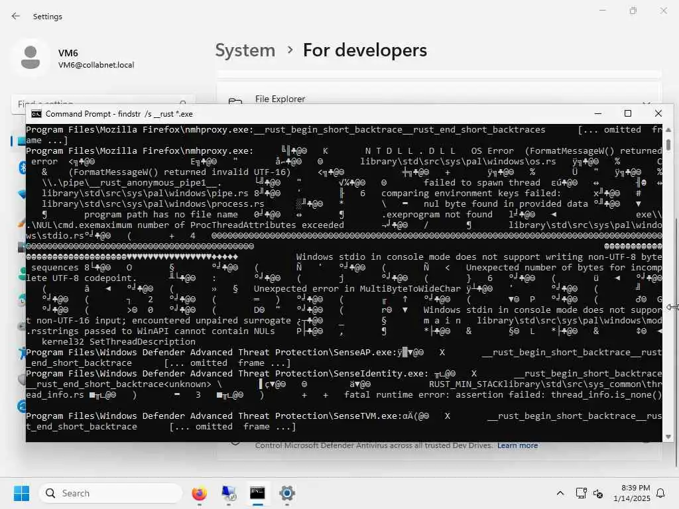Open Firefox from the taskbar
The height and width of the screenshot is (509, 679).
click(x=199, y=493)
